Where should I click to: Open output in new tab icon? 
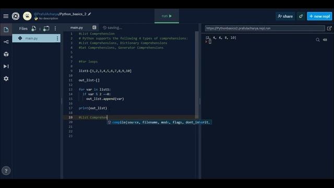pos(329,28)
